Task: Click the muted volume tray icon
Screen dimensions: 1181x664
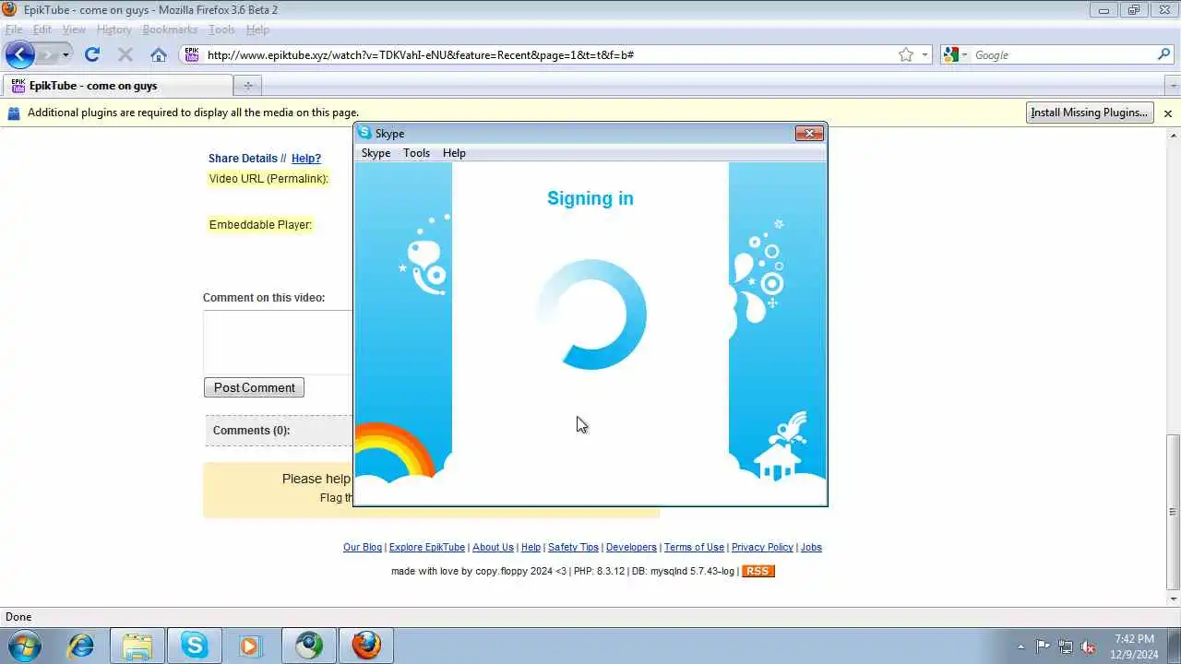Action: [1089, 646]
